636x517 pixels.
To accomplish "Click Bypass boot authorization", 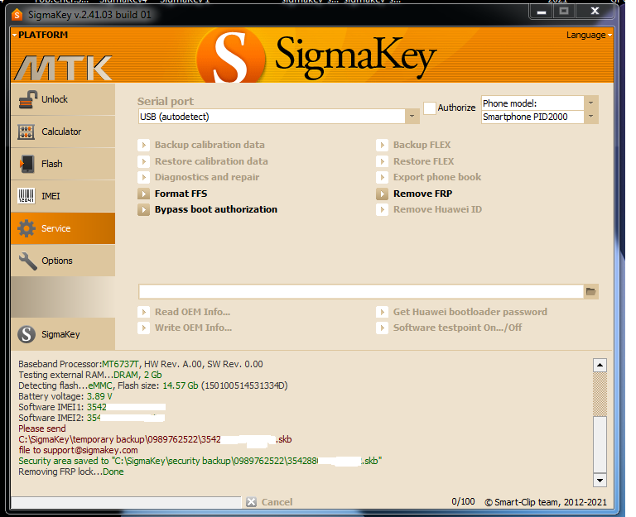I will pyautogui.click(x=215, y=209).
